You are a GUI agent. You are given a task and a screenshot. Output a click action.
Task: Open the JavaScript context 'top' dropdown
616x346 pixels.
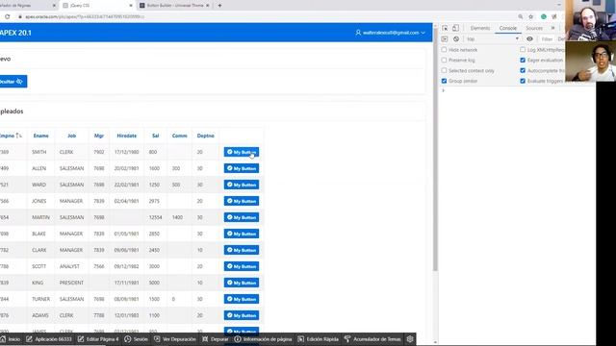coord(493,39)
